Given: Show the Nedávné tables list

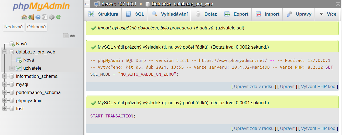Looking at the screenshot, I should point(13,27).
